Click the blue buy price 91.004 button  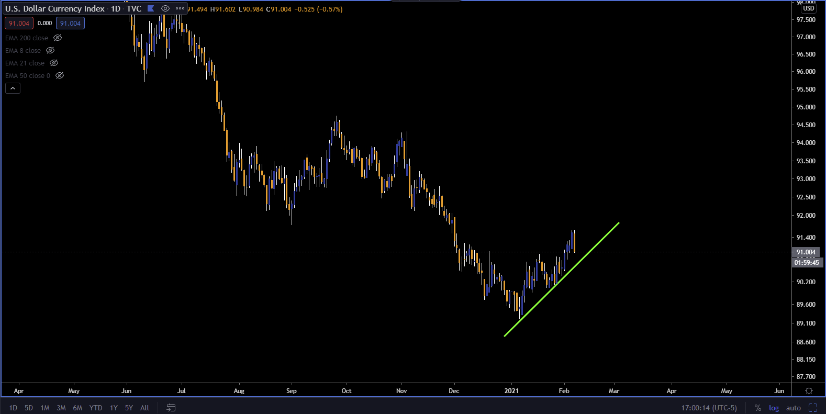[x=70, y=23]
